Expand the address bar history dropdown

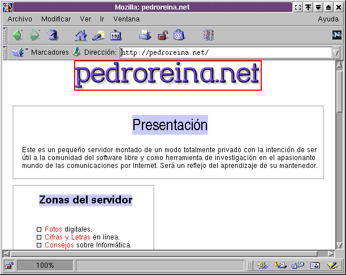tap(336, 52)
